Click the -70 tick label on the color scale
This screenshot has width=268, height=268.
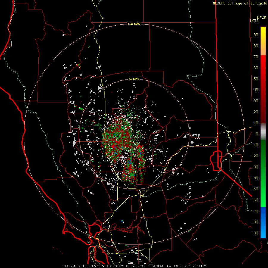255,211
